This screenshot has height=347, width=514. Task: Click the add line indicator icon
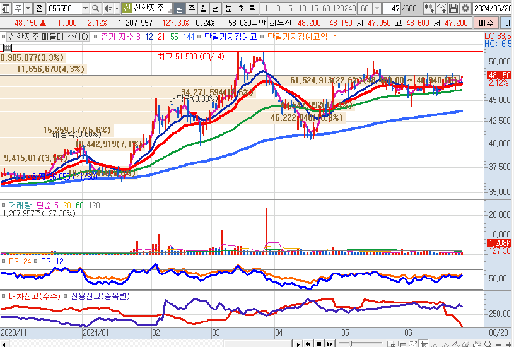pyautogui.click(x=442, y=8)
